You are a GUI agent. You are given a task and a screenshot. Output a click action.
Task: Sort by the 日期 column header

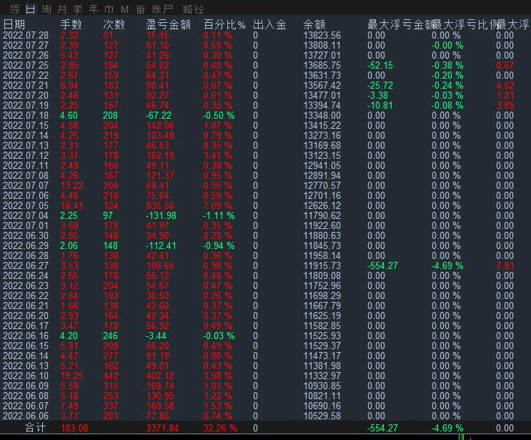tap(14, 25)
